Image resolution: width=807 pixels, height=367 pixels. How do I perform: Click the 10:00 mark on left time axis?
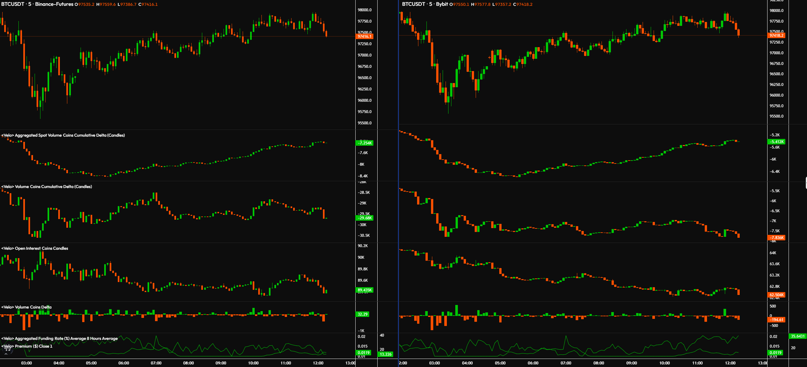click(x=253, y=363)
